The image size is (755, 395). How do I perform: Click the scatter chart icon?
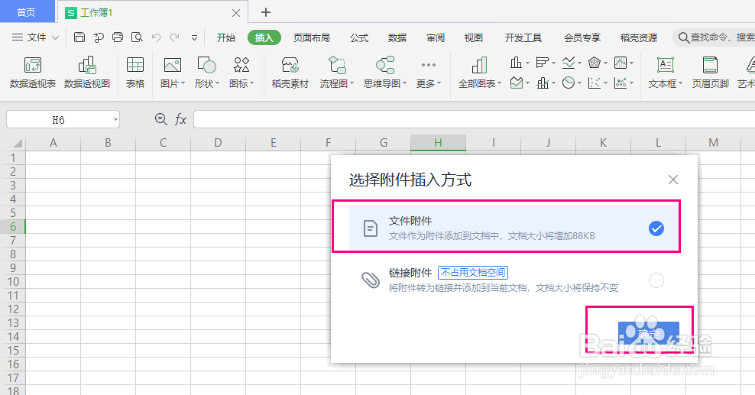click(x=595, y=83)
